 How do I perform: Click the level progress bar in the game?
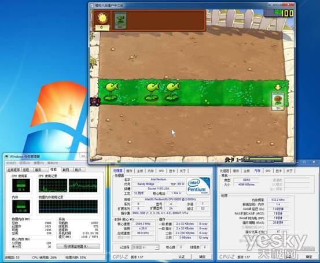(264, 158)
